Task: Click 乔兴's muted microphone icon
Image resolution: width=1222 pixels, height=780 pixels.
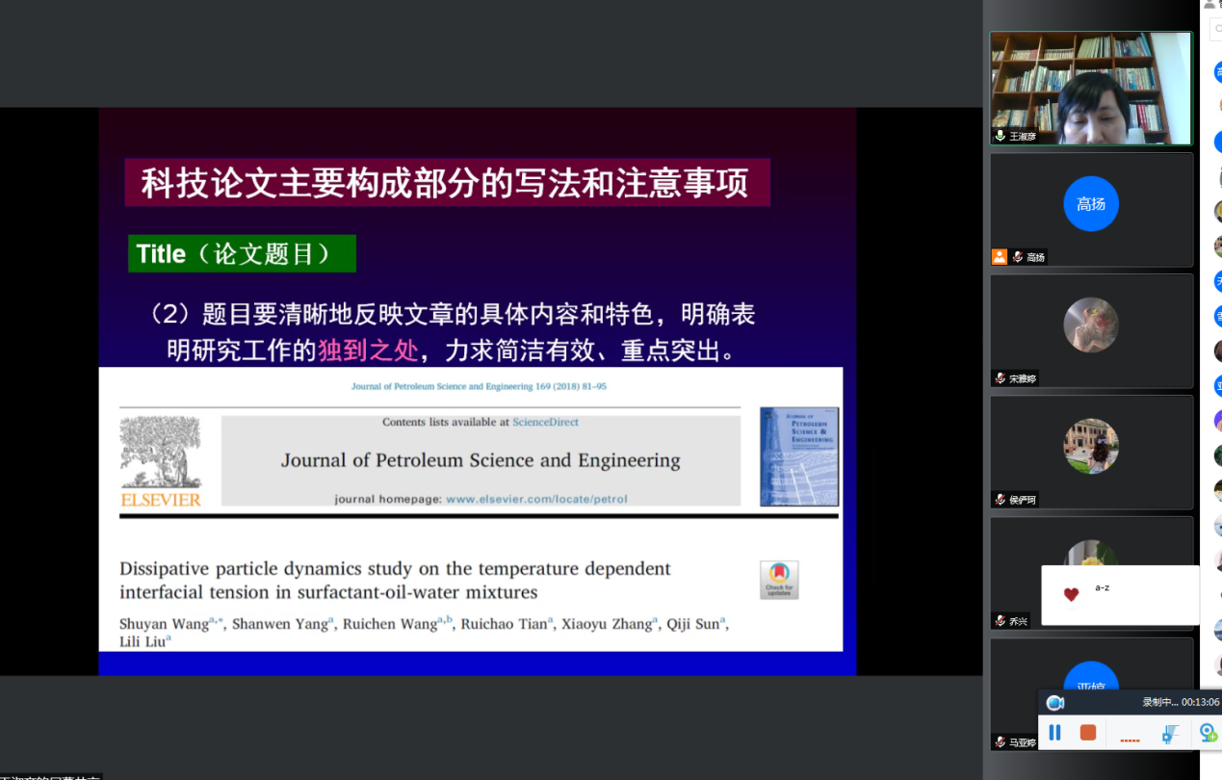Action: 1000,621
